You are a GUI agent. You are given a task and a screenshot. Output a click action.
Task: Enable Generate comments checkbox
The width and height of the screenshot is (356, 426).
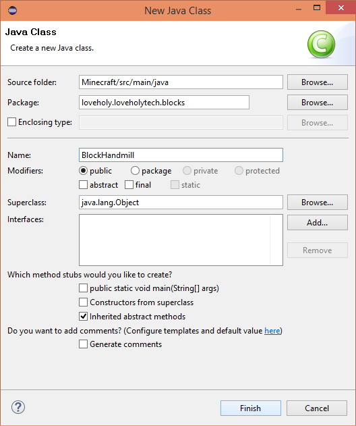[x=84, y=344]
